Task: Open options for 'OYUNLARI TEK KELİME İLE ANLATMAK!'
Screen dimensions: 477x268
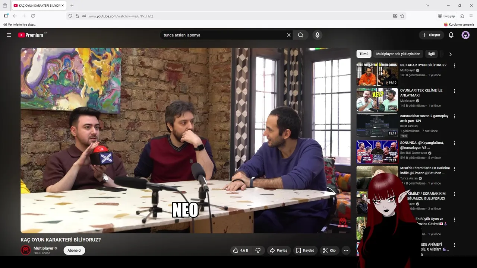Action: (454, 91)
